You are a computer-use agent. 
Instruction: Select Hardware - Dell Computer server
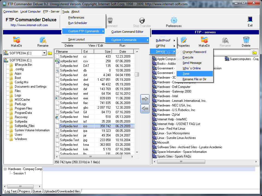(x=174, y=87)
